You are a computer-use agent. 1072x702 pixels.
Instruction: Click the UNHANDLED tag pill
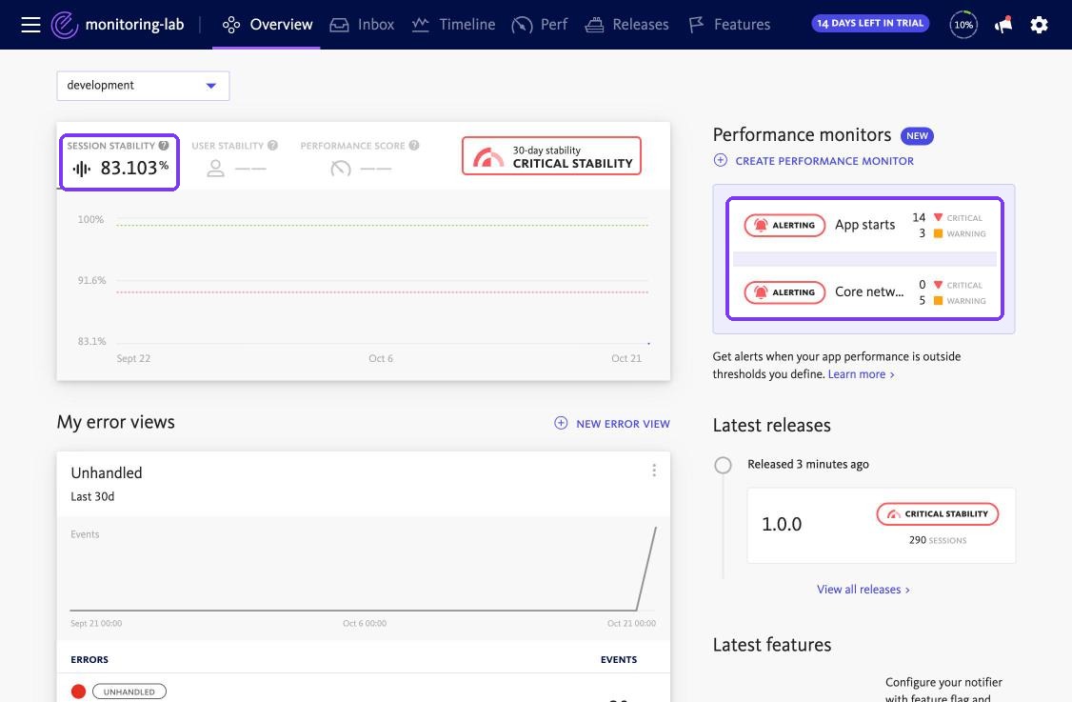tap(129, 692)
